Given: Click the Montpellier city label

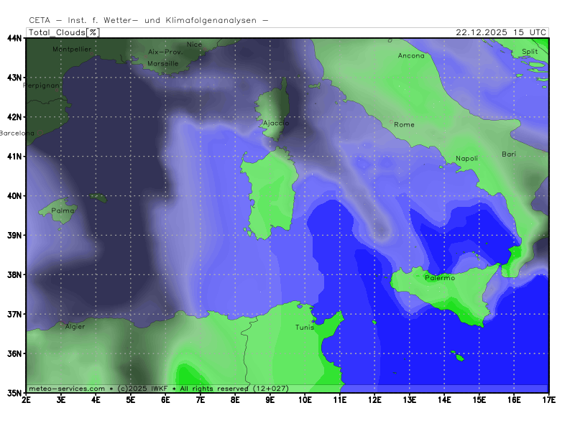Looking at the screenshot, I should 72,50.
